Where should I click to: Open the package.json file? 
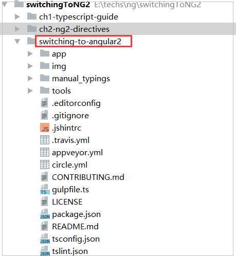coord(76,214)
